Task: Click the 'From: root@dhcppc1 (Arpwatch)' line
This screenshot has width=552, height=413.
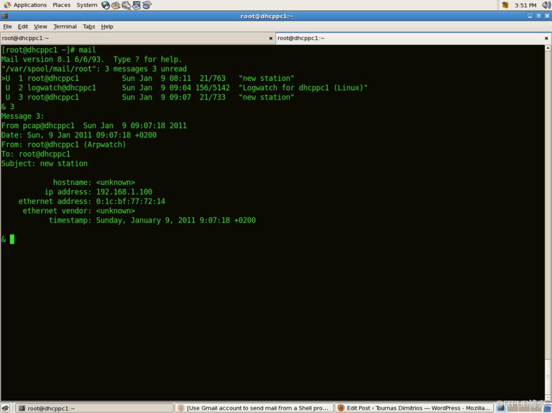Action: [x=64, y=144]
